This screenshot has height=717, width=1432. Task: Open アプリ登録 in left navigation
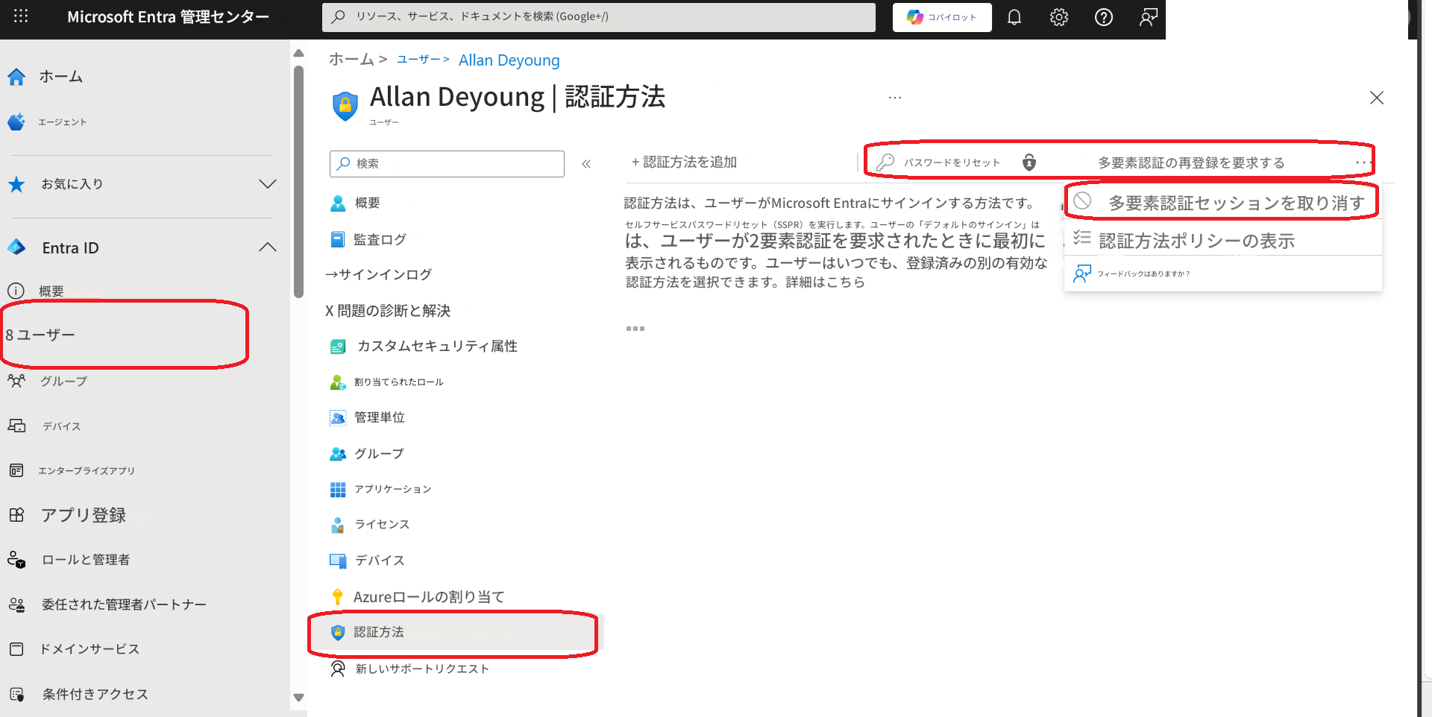tap(84, 515)
